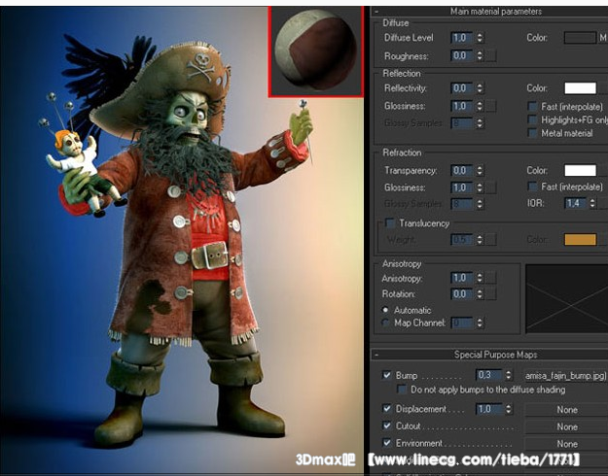Adjust the Displacement amount spinner arrows

coord(509,409)
